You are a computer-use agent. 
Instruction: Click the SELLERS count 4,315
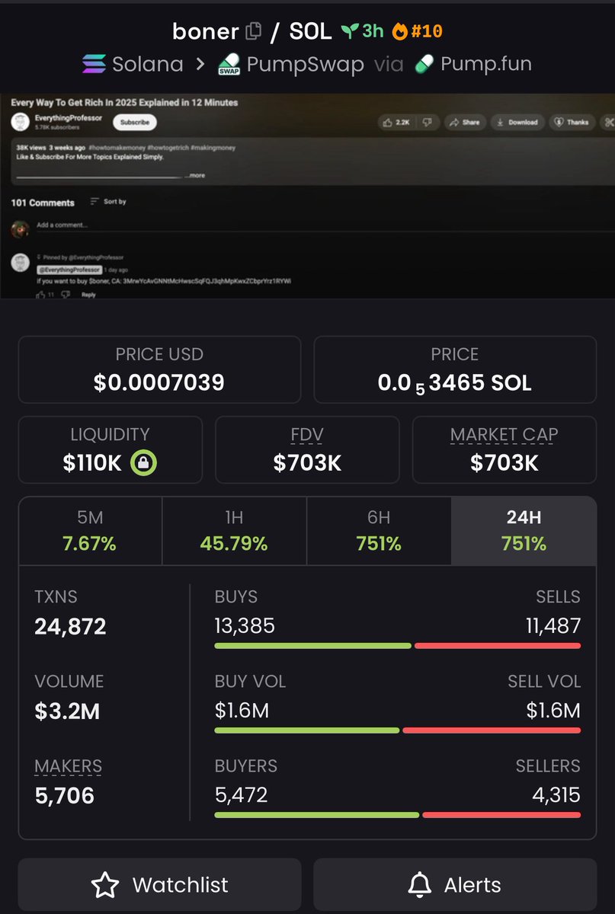tap(556, 795)
